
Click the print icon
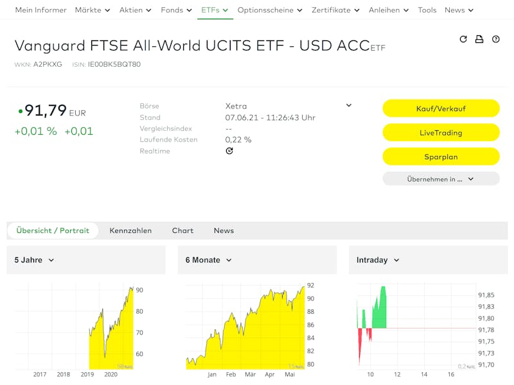pos(479,39)
